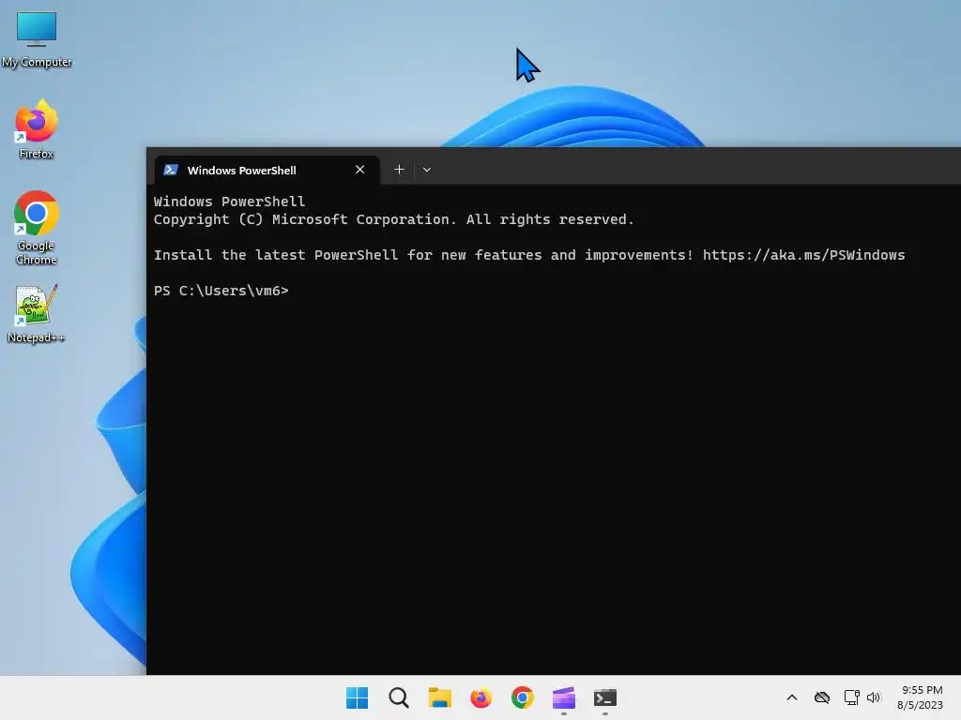This screenshot has height=720, width=961.
Task: Open the Clipchamp taskbar app
Action: pos(564,697)
